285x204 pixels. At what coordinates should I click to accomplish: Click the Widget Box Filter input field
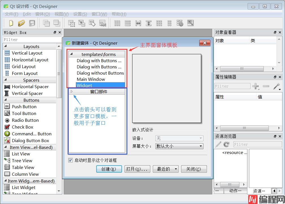click(x=31, y=40)
